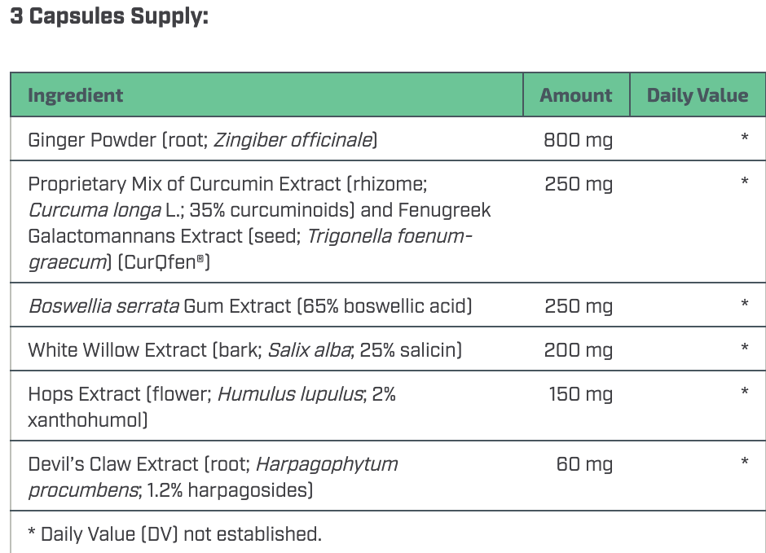Click the Ginger Powder ingredient name

[91, 140]
